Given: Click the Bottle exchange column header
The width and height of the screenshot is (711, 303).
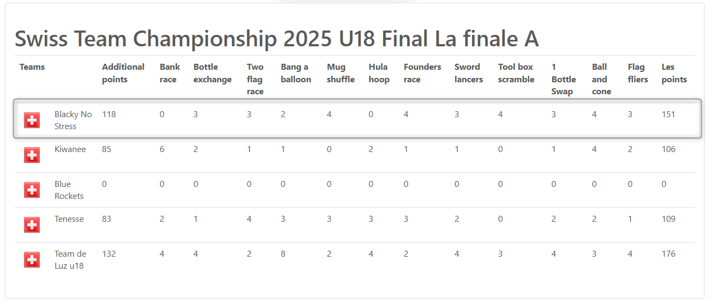Looking at the screenshot, I should pos(212,73).
